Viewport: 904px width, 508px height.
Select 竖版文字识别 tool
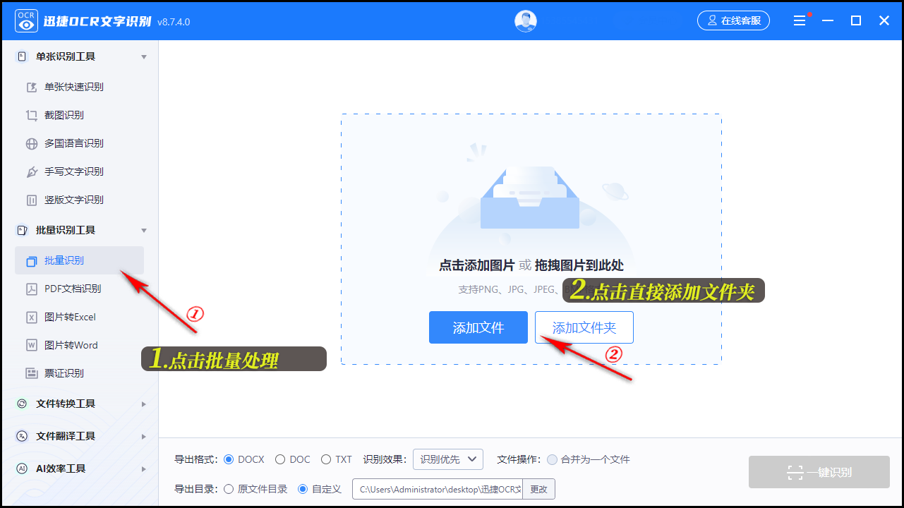[74, 200]
